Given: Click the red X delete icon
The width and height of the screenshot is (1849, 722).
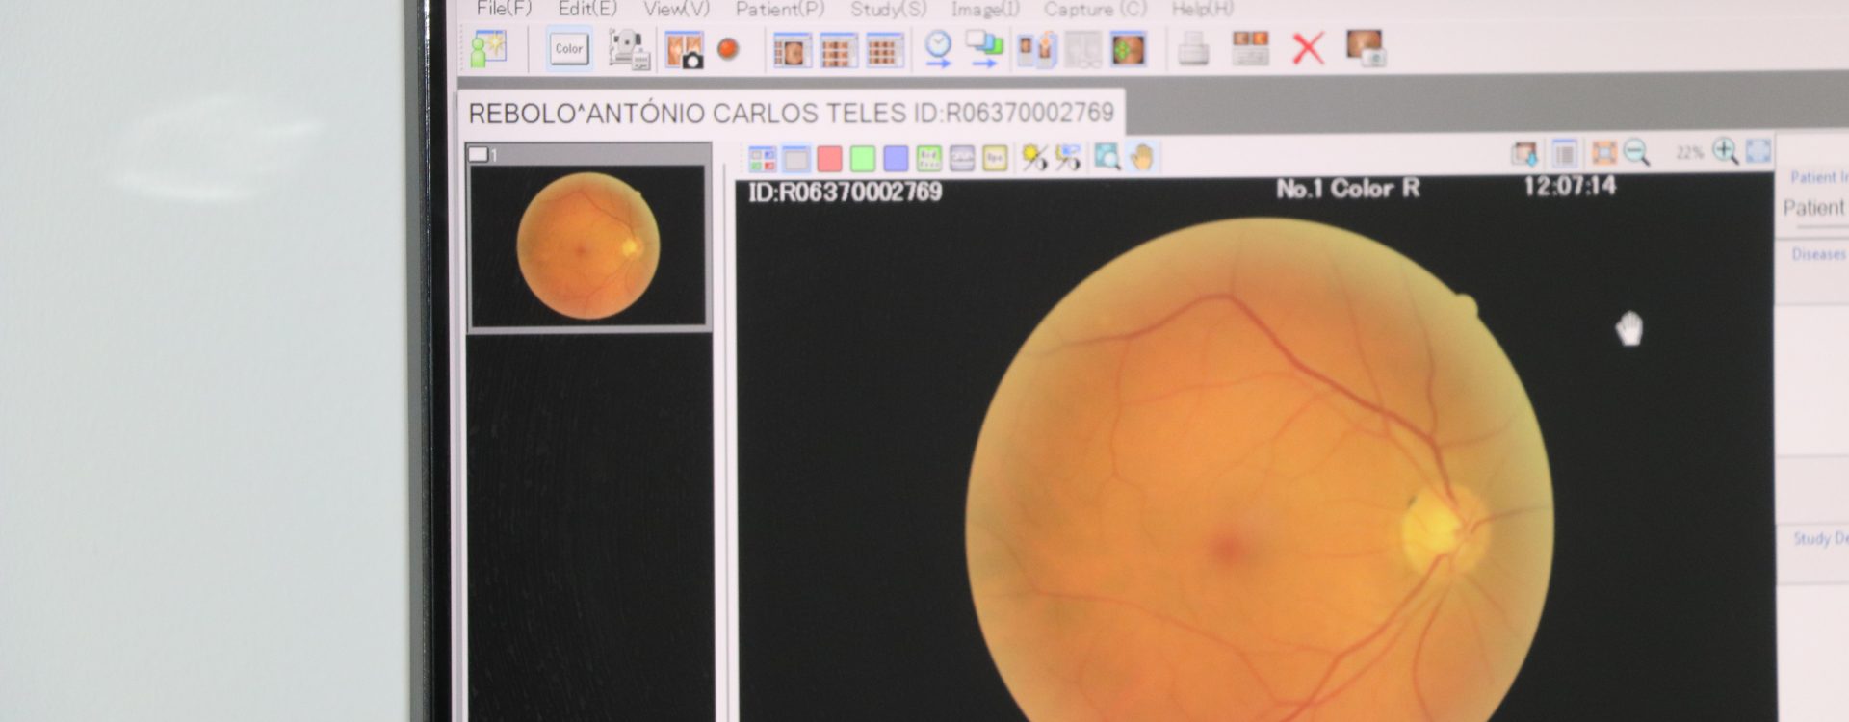Looking at the screenshot, I should pyautogui.click(x=1307, y=48).
